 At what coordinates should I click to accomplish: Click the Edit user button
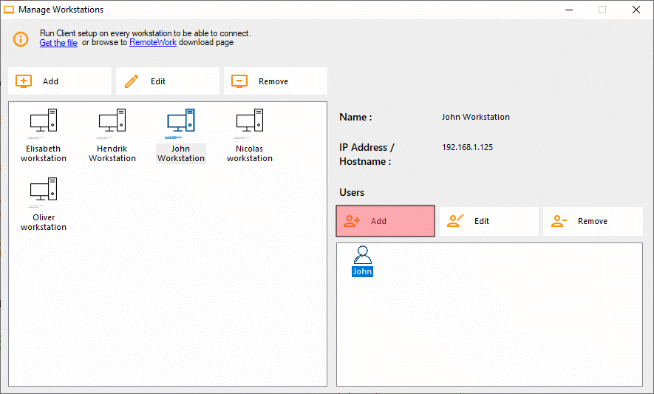click(x=488, y=221)
